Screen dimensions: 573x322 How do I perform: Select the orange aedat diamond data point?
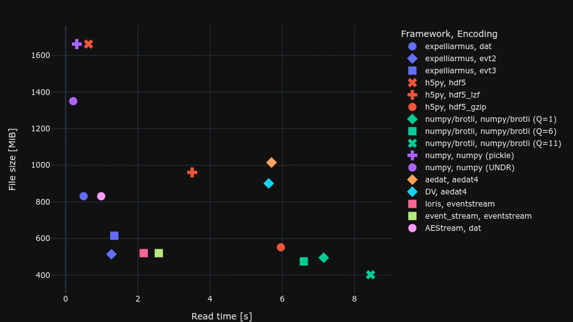click(x=271, y=162)
